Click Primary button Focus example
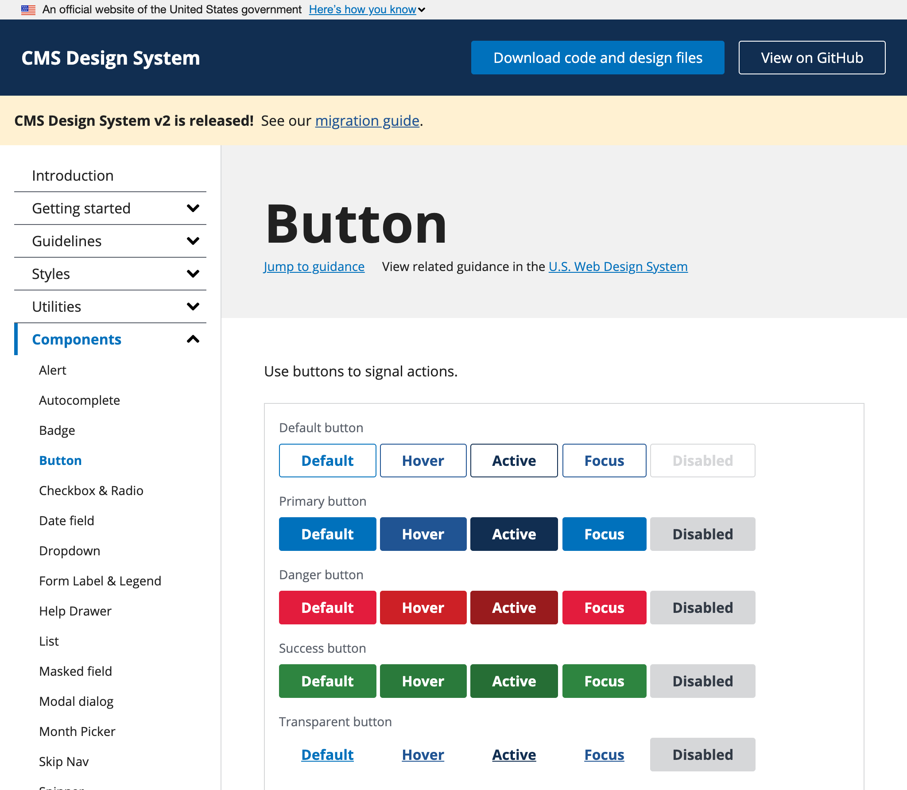Image resolution: width=907 pixels, height=790 pixels. click(605, 534)
